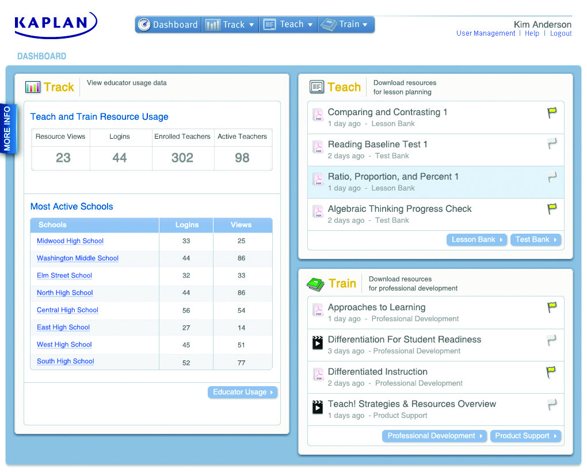Image resolution: width=587 pixels, height=472 pixels.
Task: Click the Dashboard gauge icon in nav bar
Action: 144,25
